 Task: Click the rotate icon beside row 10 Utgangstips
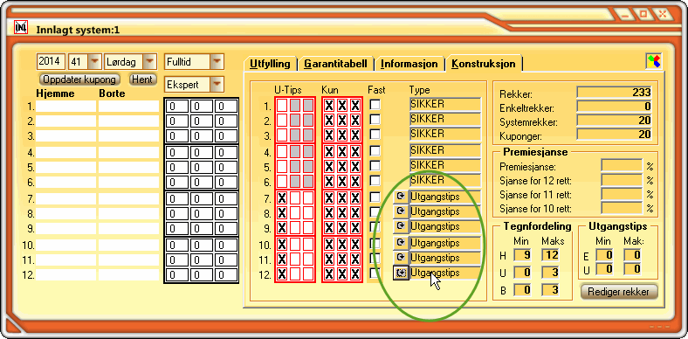400,242
